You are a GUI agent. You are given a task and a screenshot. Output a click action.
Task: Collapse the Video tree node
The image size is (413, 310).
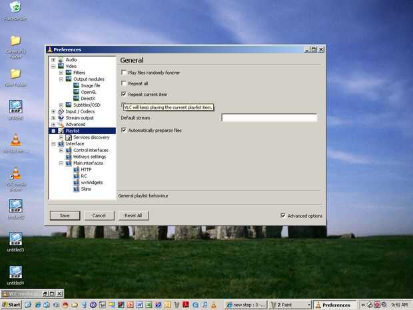pos(53,66)
